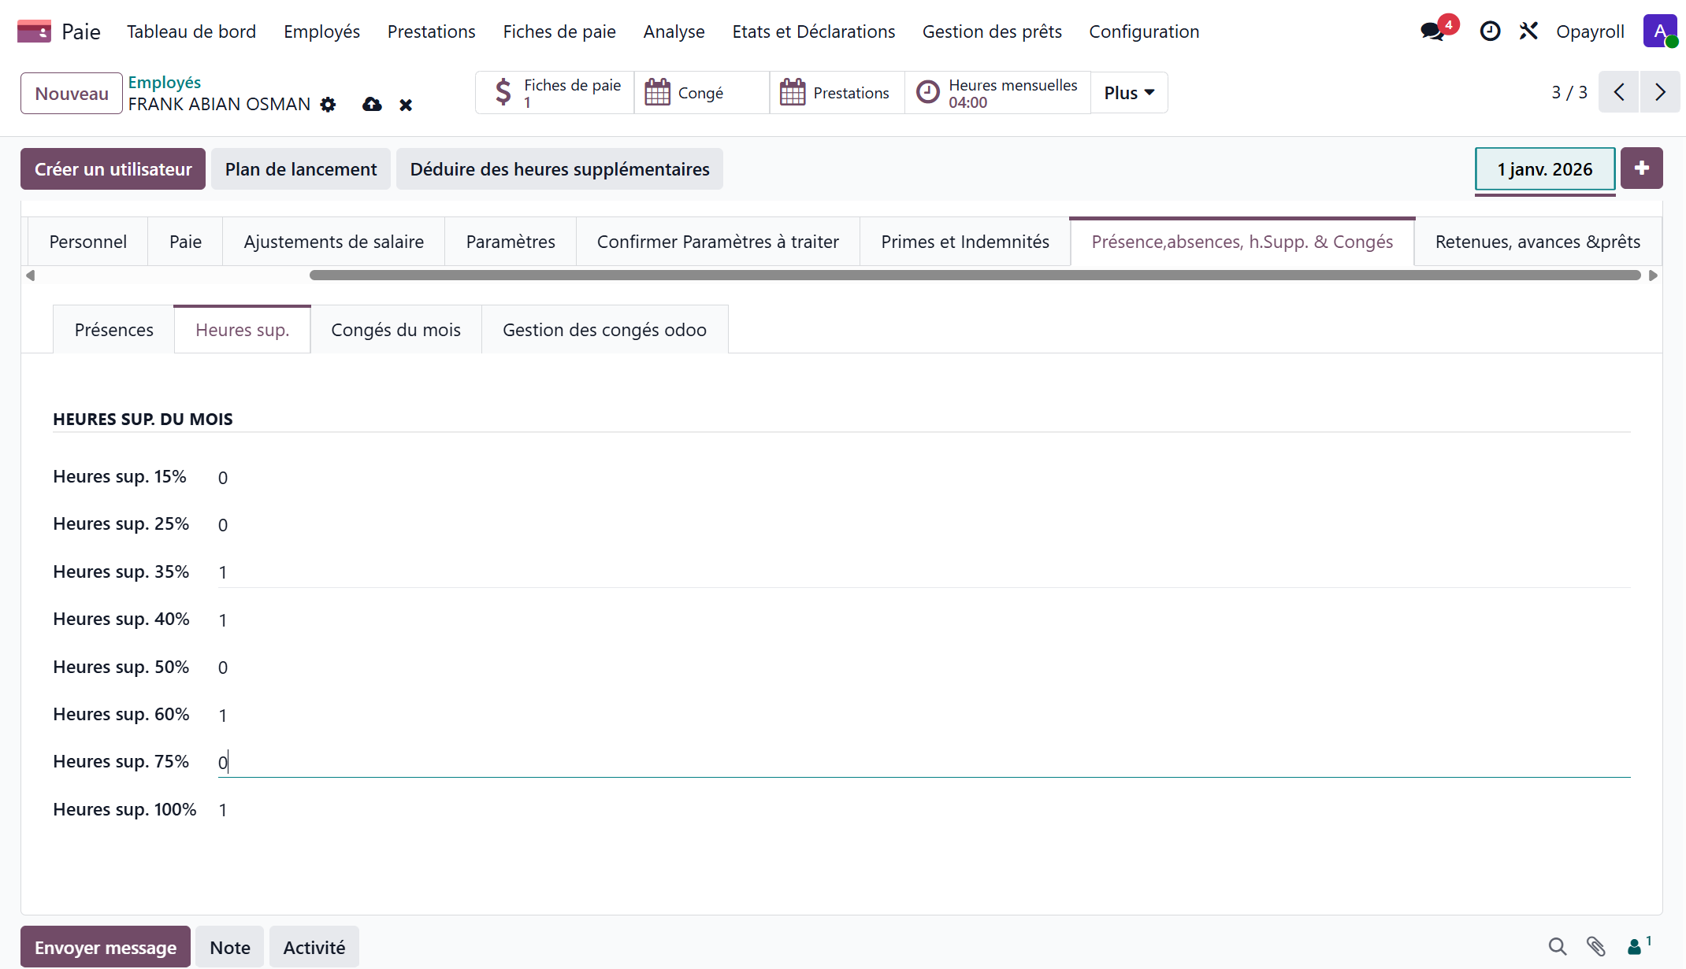Open the user avatar menu

(x=1659, y=31)
